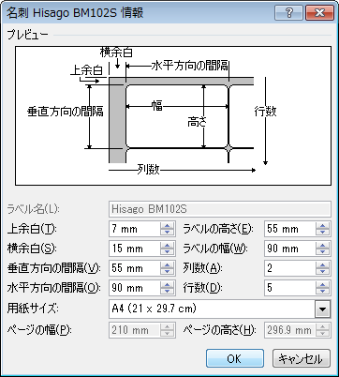Open the 用紙サイズ dropdown arrow
Screen dimensions: 339x377
pyautogui.click(x=322, y=309)
